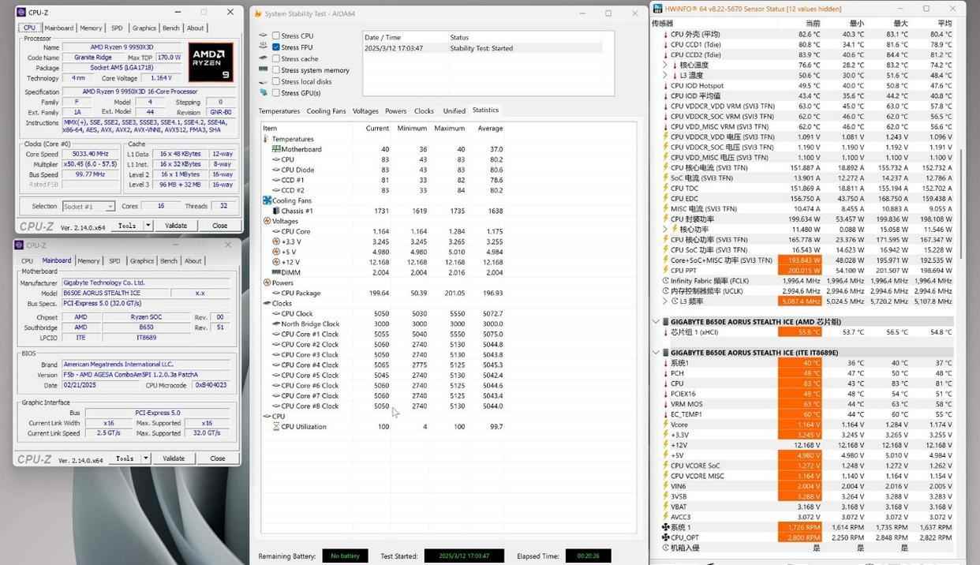This screenshot has height=565, width=980.
Task: Tick the Stress system memory checkbox
Action: click(x=276, y=69)
